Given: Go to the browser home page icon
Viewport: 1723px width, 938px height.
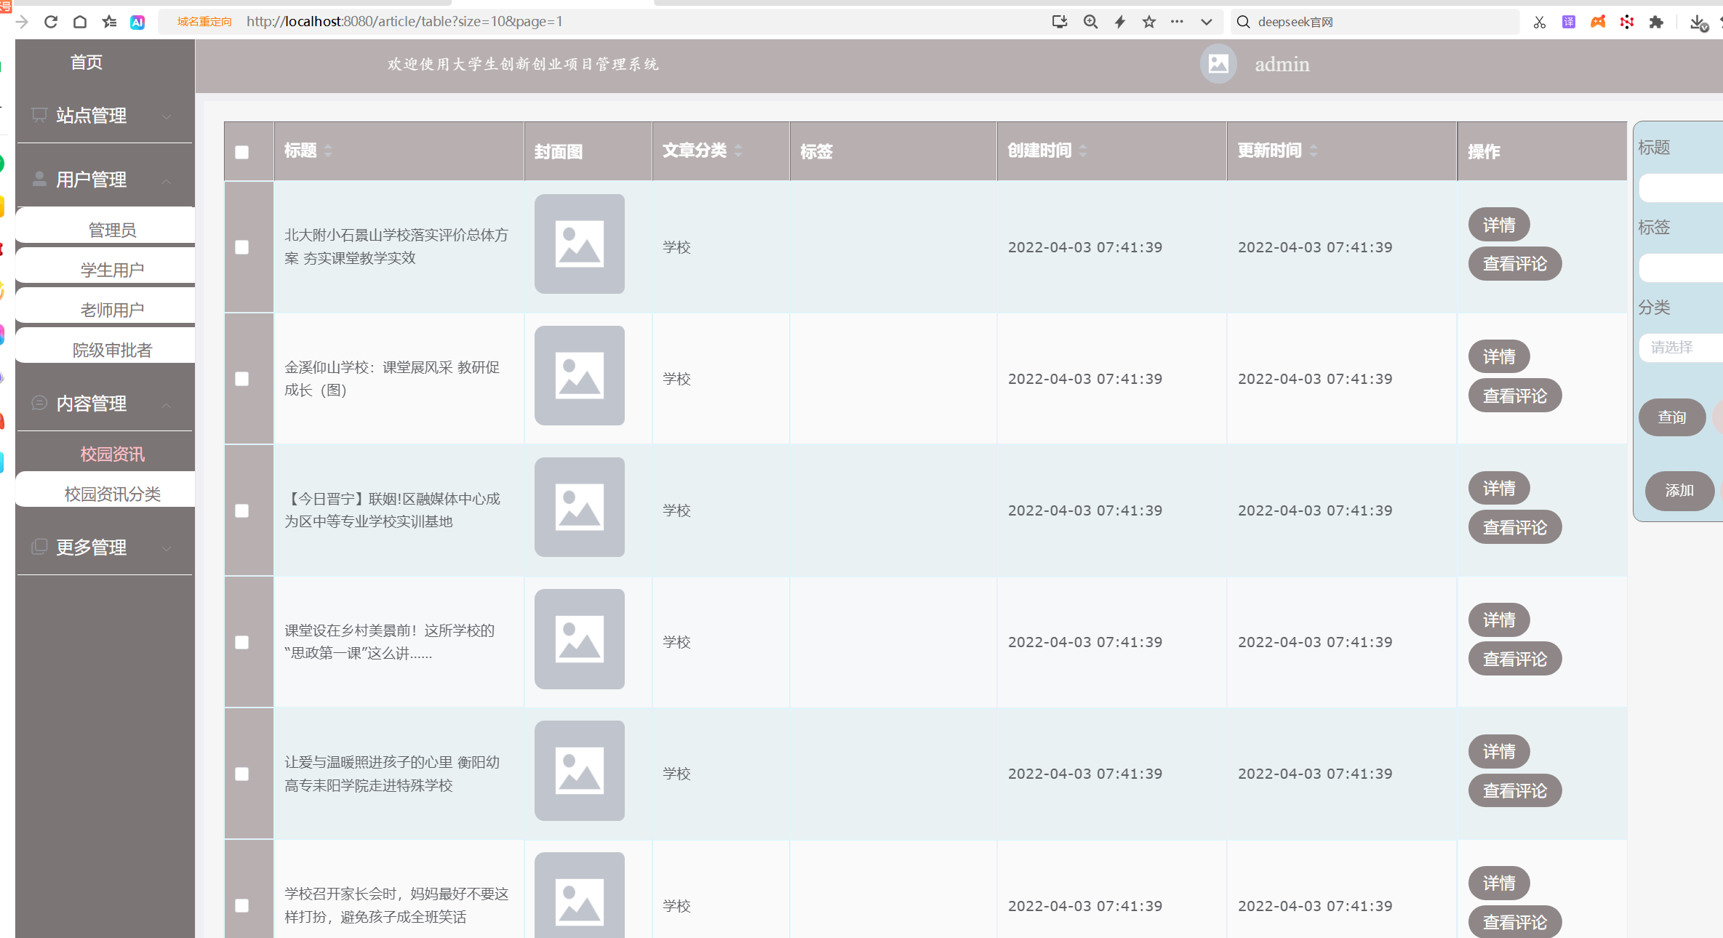Looking at the screenshot, I should coord(80,22).
